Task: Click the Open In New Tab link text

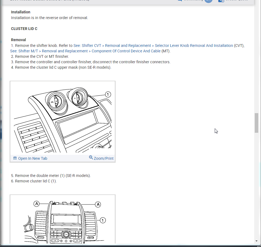Action: [x=33, y=158]
